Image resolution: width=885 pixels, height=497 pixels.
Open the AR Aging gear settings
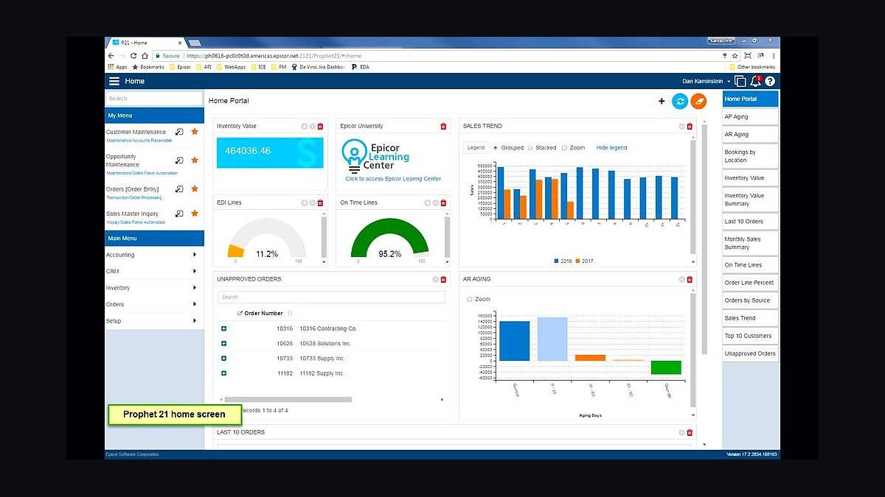point(682,279)
